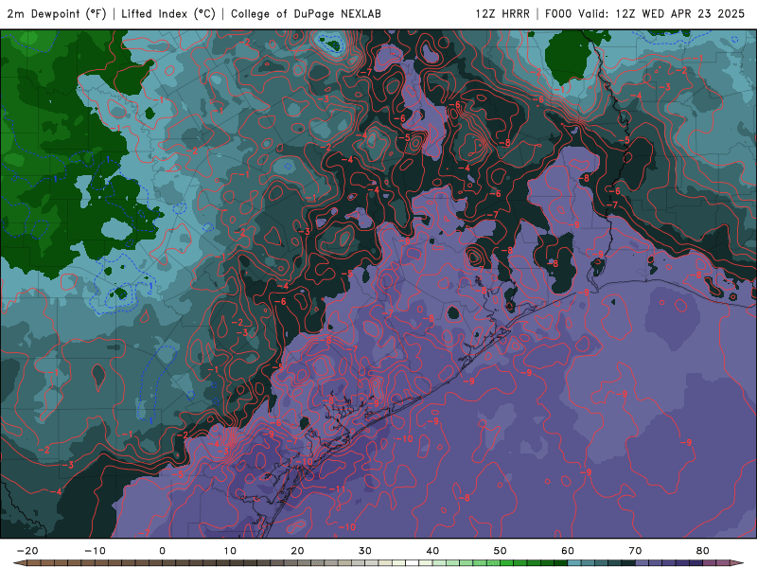Click the "12Z HRRR" model run label
Viewport: 757px width, 568px height.
pos(502,14)
